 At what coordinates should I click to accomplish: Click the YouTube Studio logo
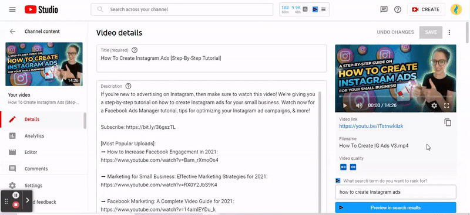pyautogui.click(x=41, y=9)
